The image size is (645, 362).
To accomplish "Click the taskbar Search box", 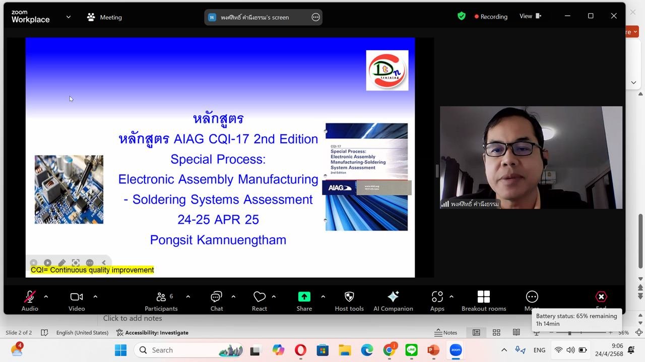I will (188, 350).
